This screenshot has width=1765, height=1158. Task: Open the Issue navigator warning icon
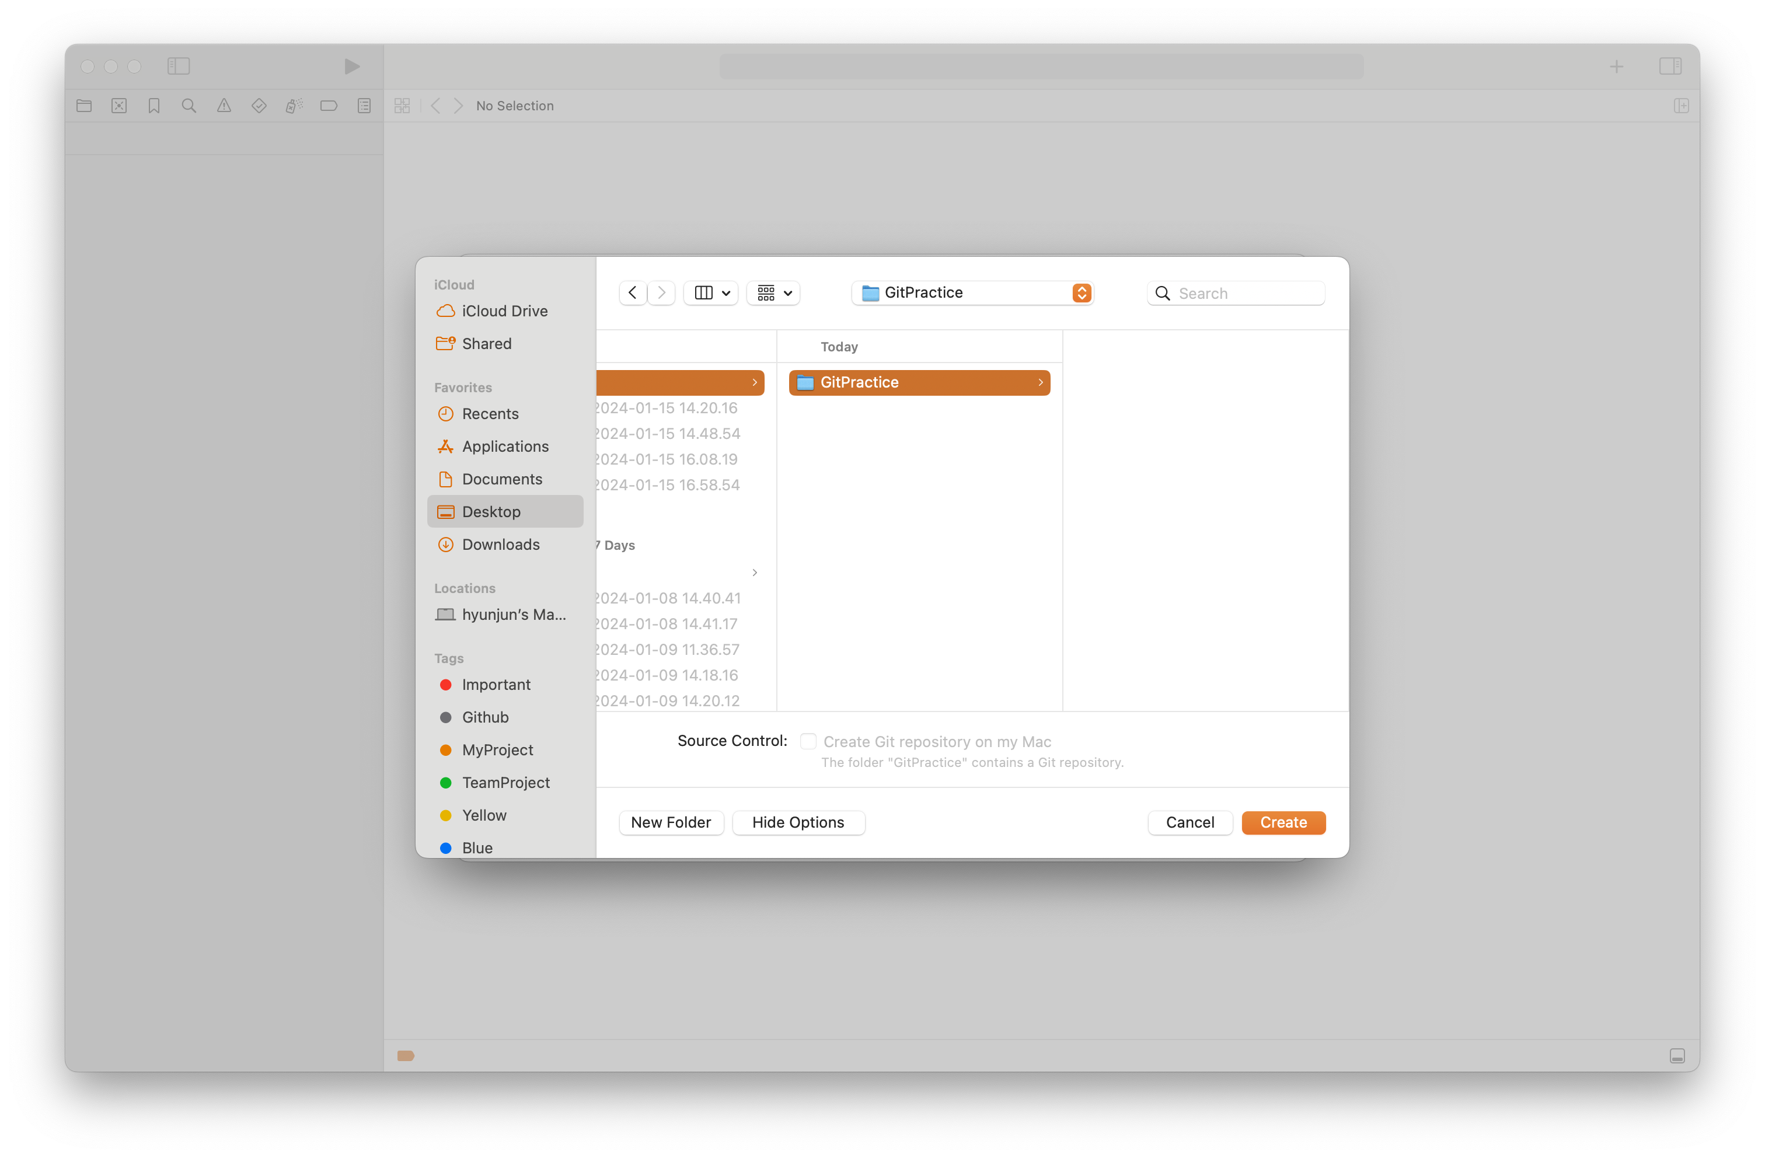[224, 106]
